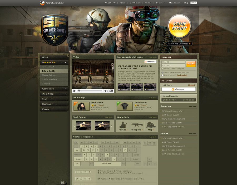Click the H key on keyboard diagram
This screenshot has height=185, width=237.
(x=107, y=155)
